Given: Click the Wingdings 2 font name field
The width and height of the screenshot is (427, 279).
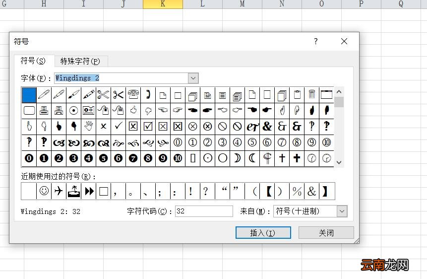Looking at the screenshot, I should point(121,78).
